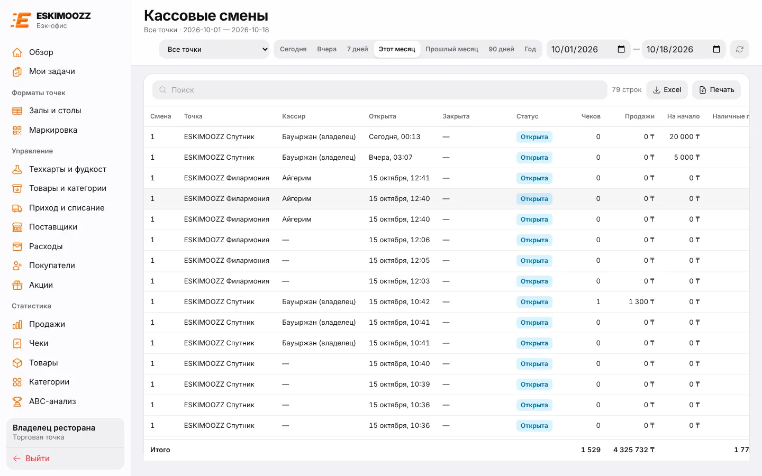Click the Владелец ресторана profile block
The image size is (762, 476).
(x=65, y=432)
